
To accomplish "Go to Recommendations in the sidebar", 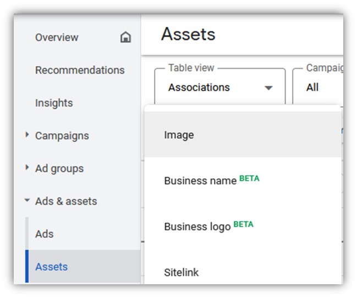I will [80, 70].
